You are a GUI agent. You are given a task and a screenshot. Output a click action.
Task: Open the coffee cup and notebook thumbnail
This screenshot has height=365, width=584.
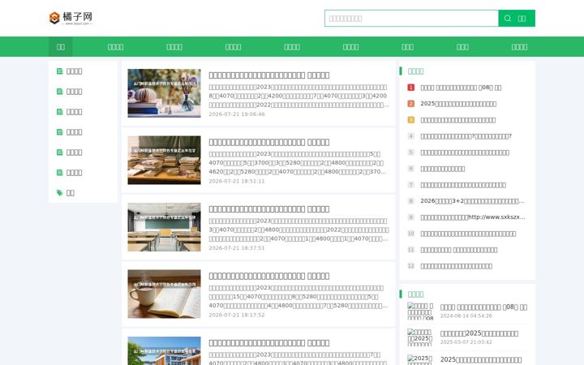[164, 294]
